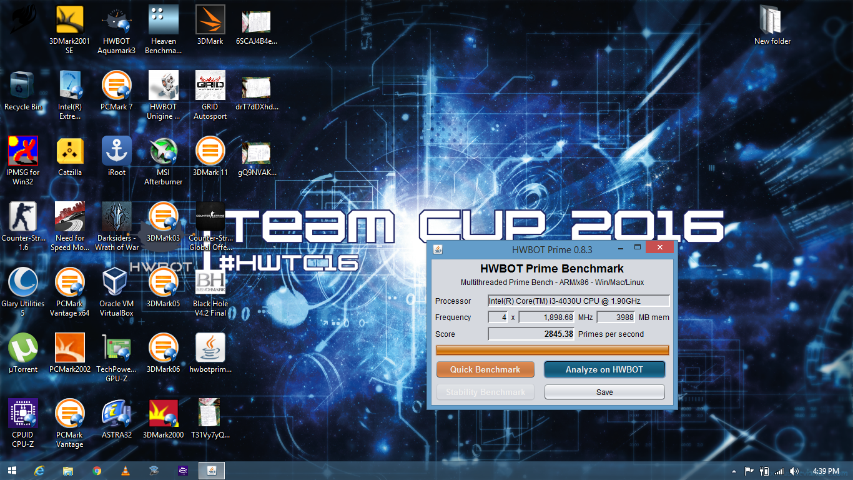This screenshot has width=853, height=480.
Task: Select the New folder icon
Action: 772,25
